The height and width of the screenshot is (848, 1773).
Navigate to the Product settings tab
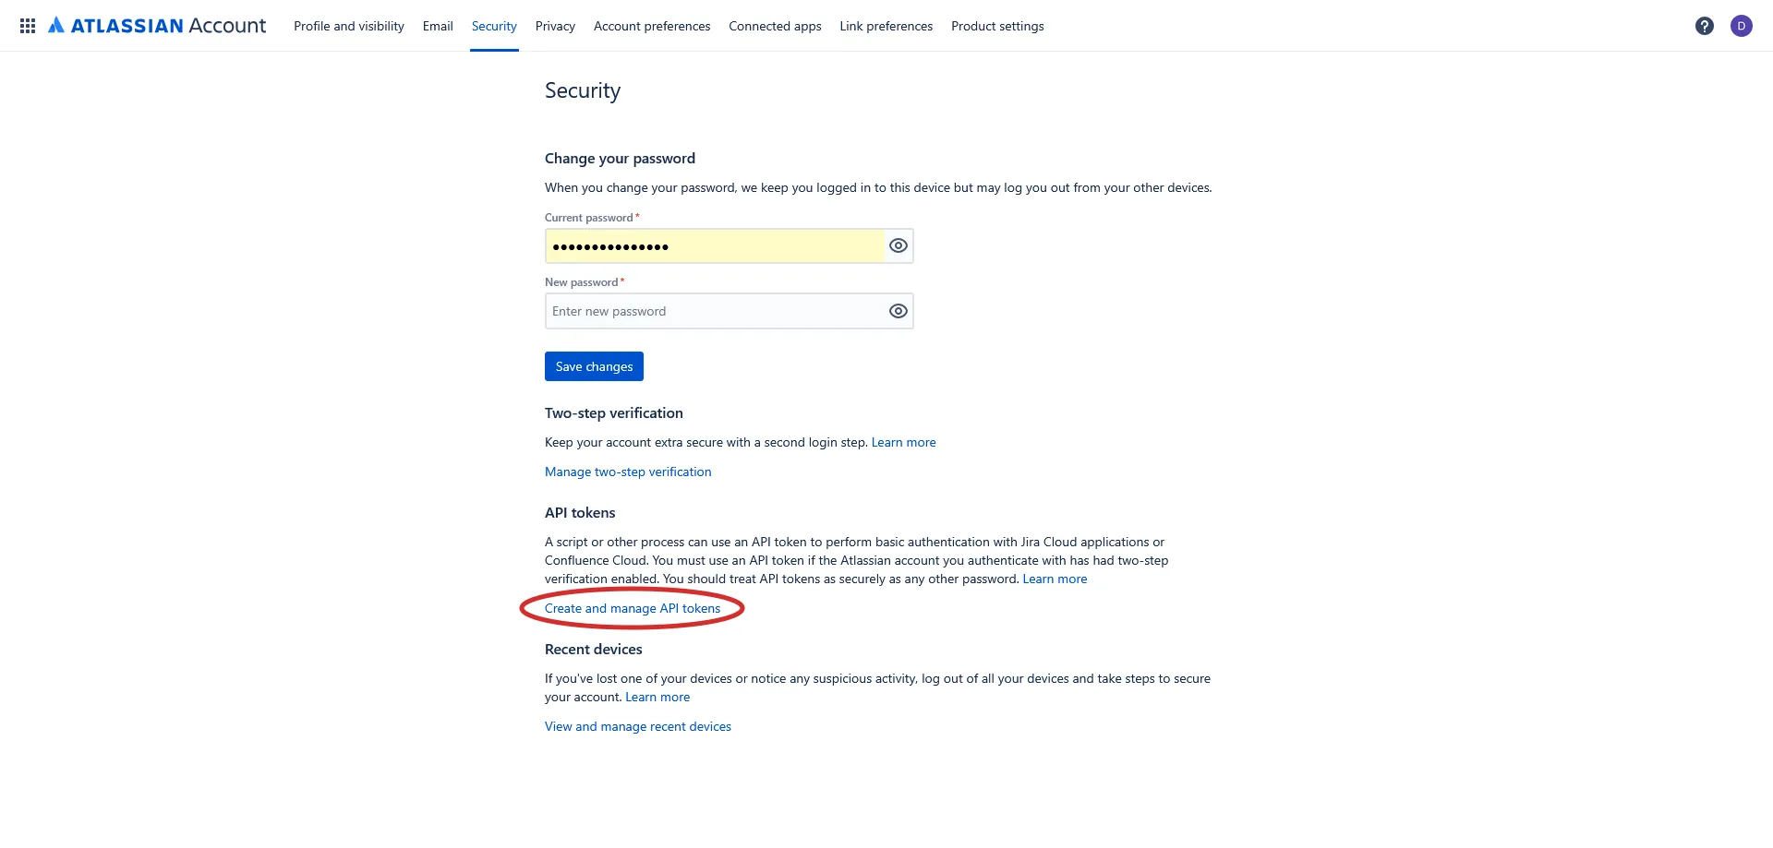[997, 26]
